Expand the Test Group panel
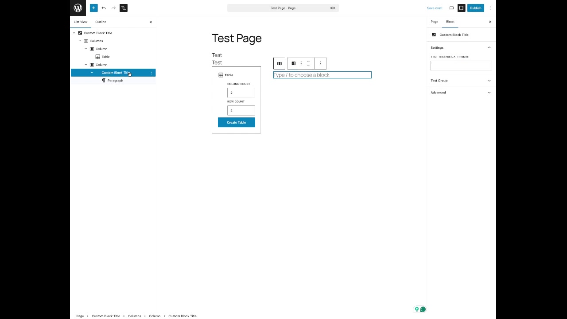567x319 pixels. tap(461, 81)
